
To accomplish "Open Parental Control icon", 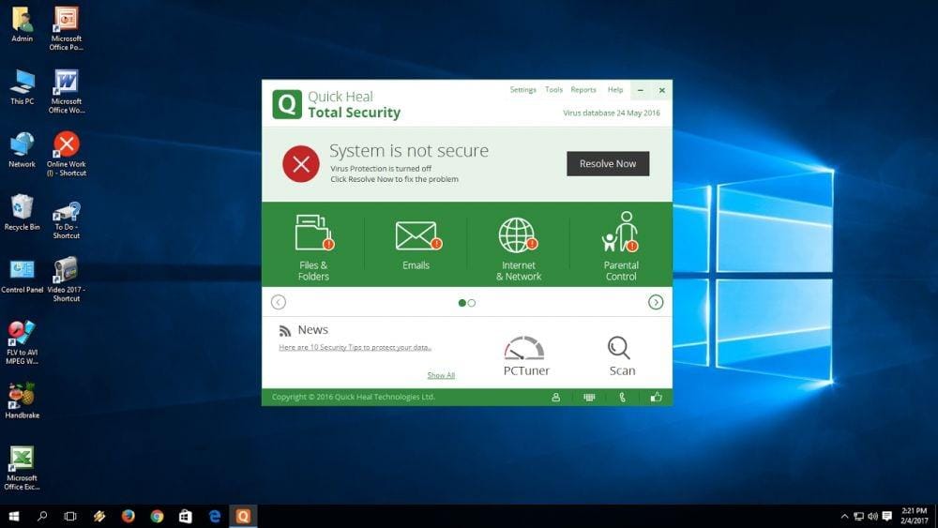I will coord(620,233).
